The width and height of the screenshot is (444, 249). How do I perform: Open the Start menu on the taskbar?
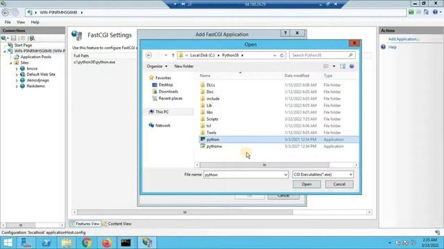click(8, 243)
